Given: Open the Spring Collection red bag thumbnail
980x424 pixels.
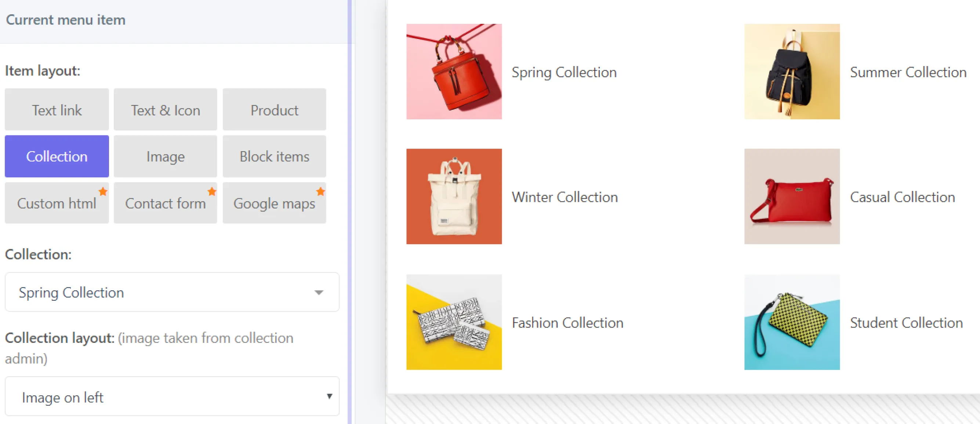Looking at the screenshot, I should click(x=454, y=72).
